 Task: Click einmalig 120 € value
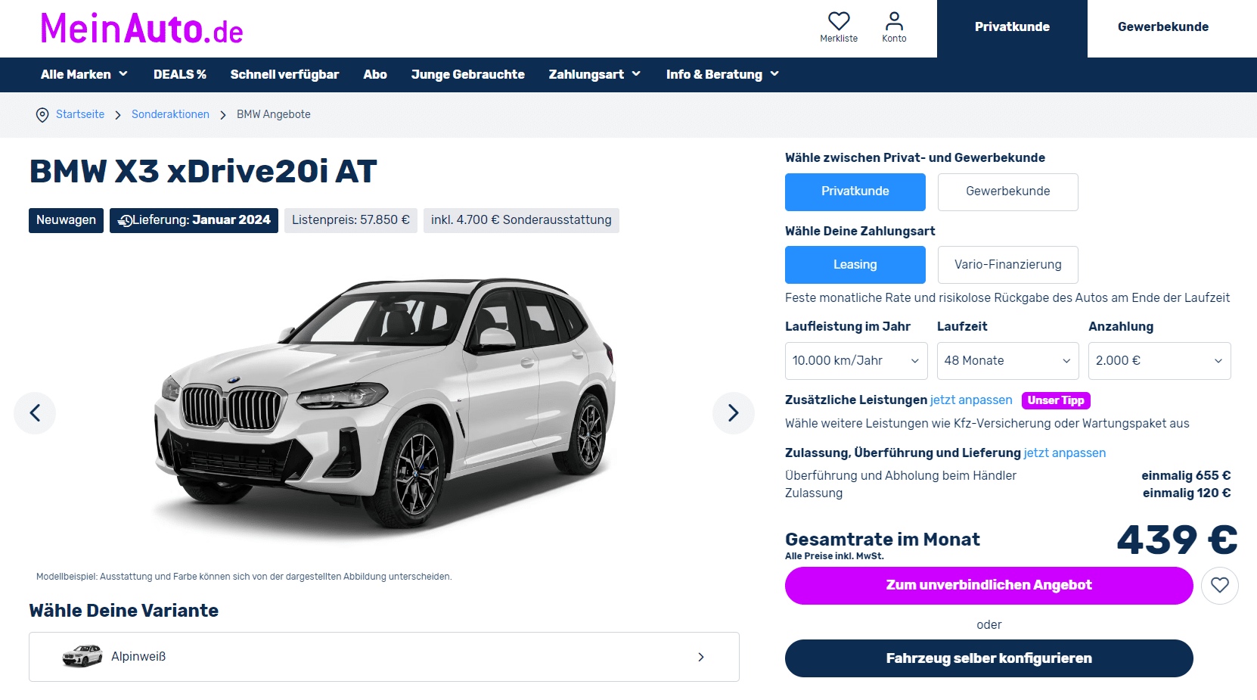(x=1187, y=493)
